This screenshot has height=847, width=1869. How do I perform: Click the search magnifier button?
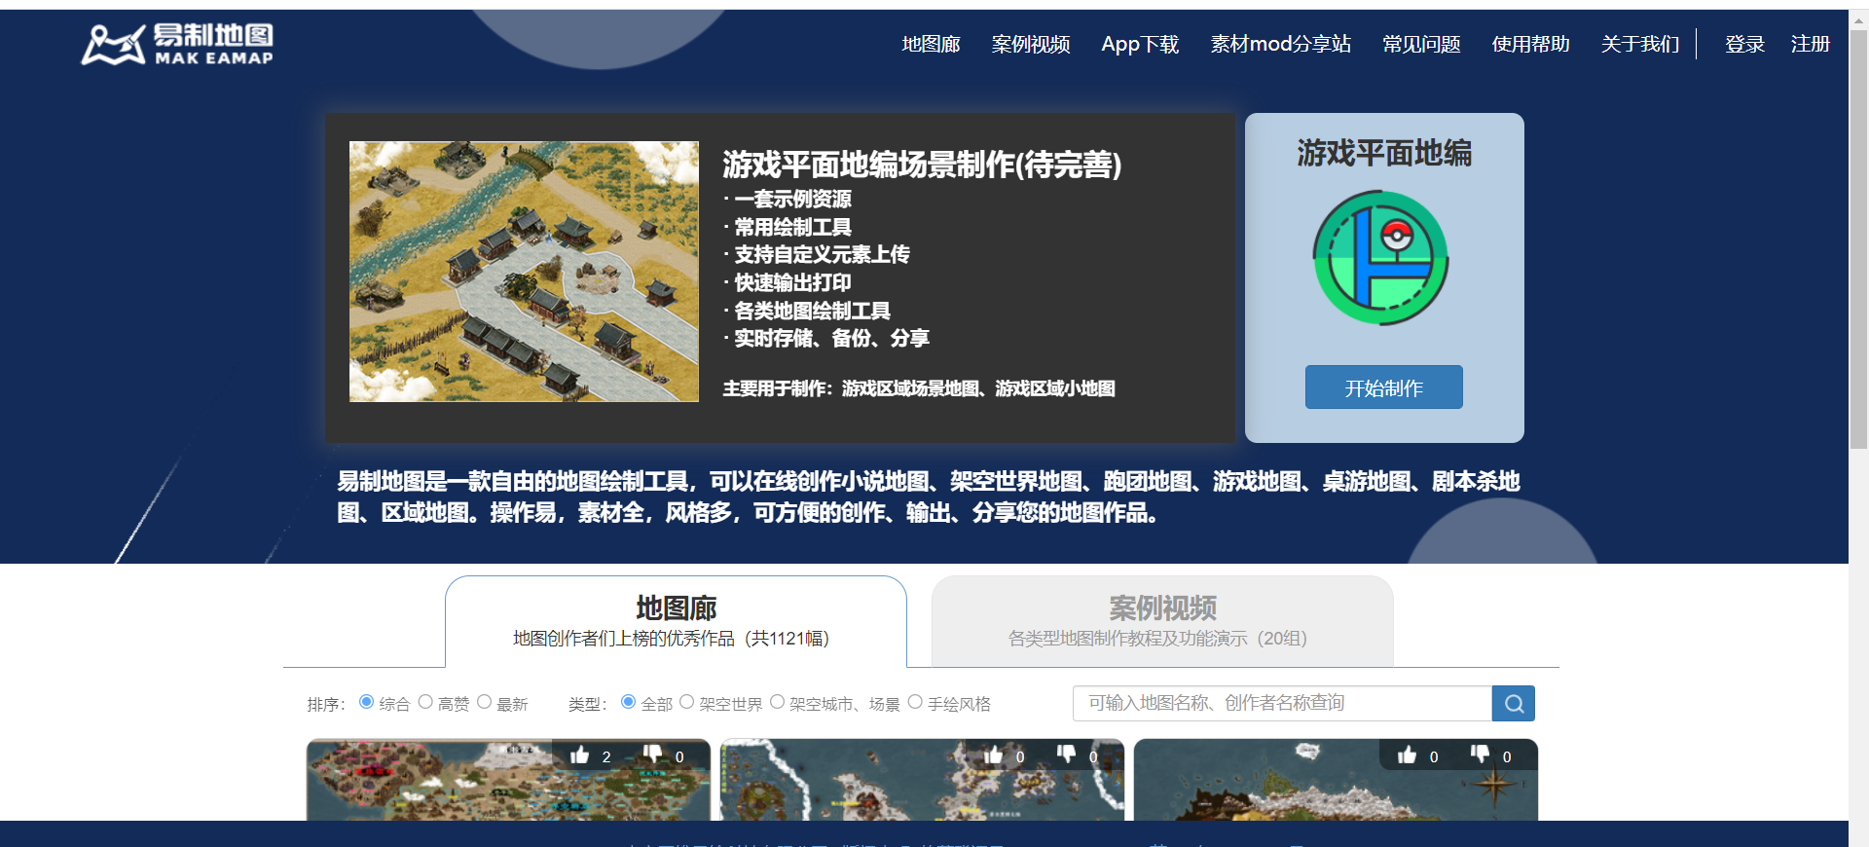tap(1514, 703)
